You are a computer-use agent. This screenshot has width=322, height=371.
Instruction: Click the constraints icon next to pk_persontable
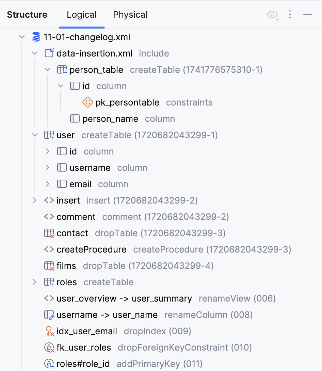click(x=87, y=102)
